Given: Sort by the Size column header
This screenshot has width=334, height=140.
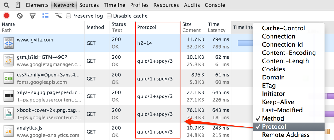Looking at the screenshot, I should (193, 27).
